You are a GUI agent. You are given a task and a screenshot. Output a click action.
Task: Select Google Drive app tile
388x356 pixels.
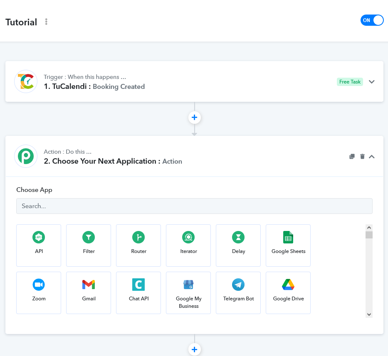[288, 293]
